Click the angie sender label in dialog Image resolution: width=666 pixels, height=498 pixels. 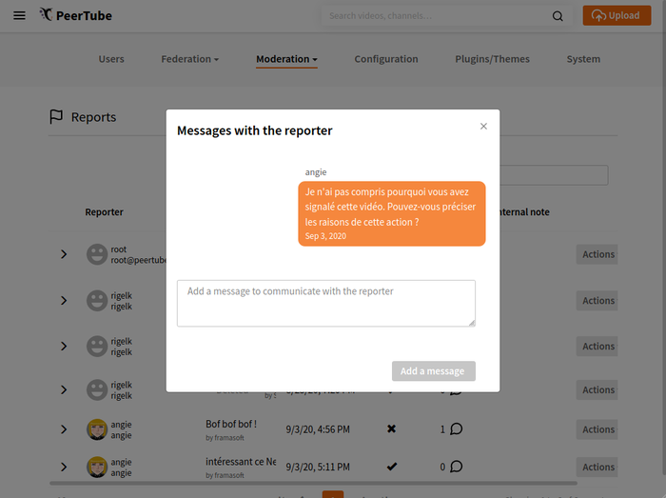click(316, 172)
